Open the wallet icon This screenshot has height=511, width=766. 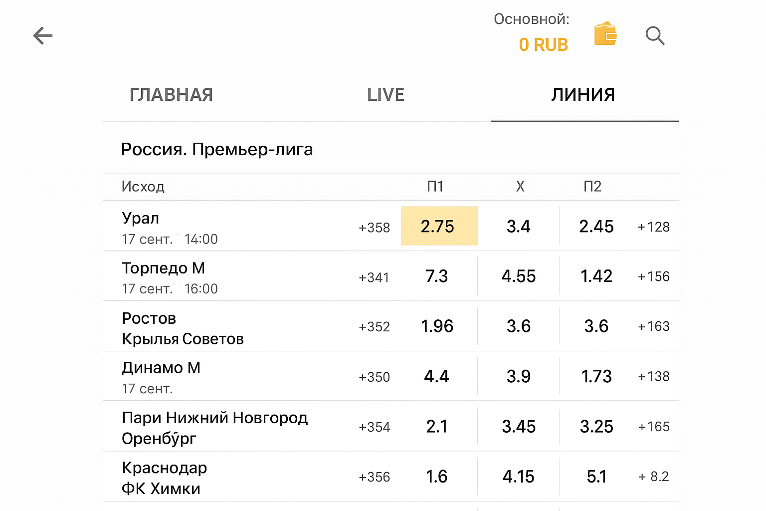coord(605,34)
